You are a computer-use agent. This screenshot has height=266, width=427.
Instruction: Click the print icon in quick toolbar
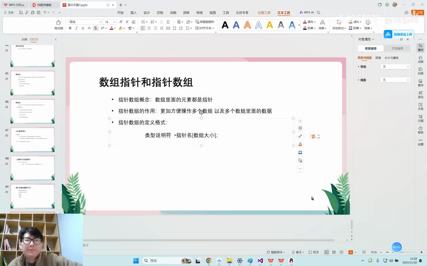click(33, 13)
